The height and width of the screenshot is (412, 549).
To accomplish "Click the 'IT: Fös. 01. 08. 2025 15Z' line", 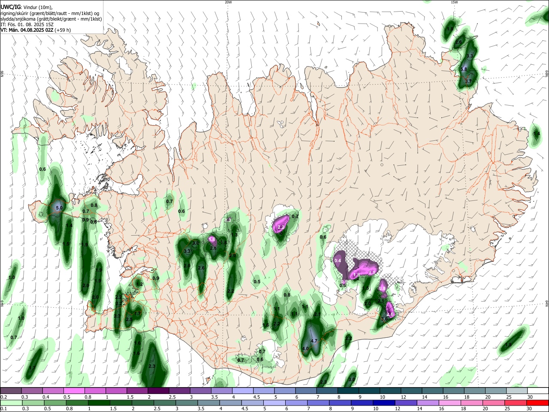I will pos(27,24).
